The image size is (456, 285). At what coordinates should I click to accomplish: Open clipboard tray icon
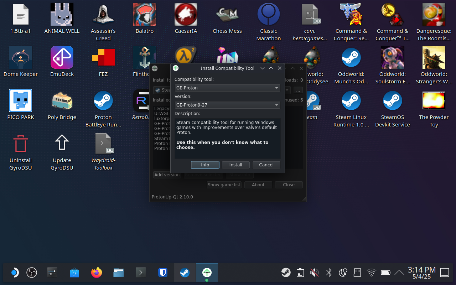pyautogui.click(x=300, y=273)
